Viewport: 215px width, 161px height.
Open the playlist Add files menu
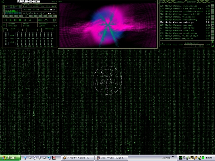click(x=163, y=44)
